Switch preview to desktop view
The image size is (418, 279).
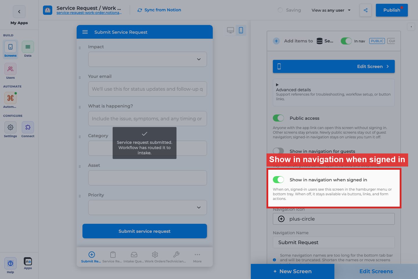click(230, 30)
